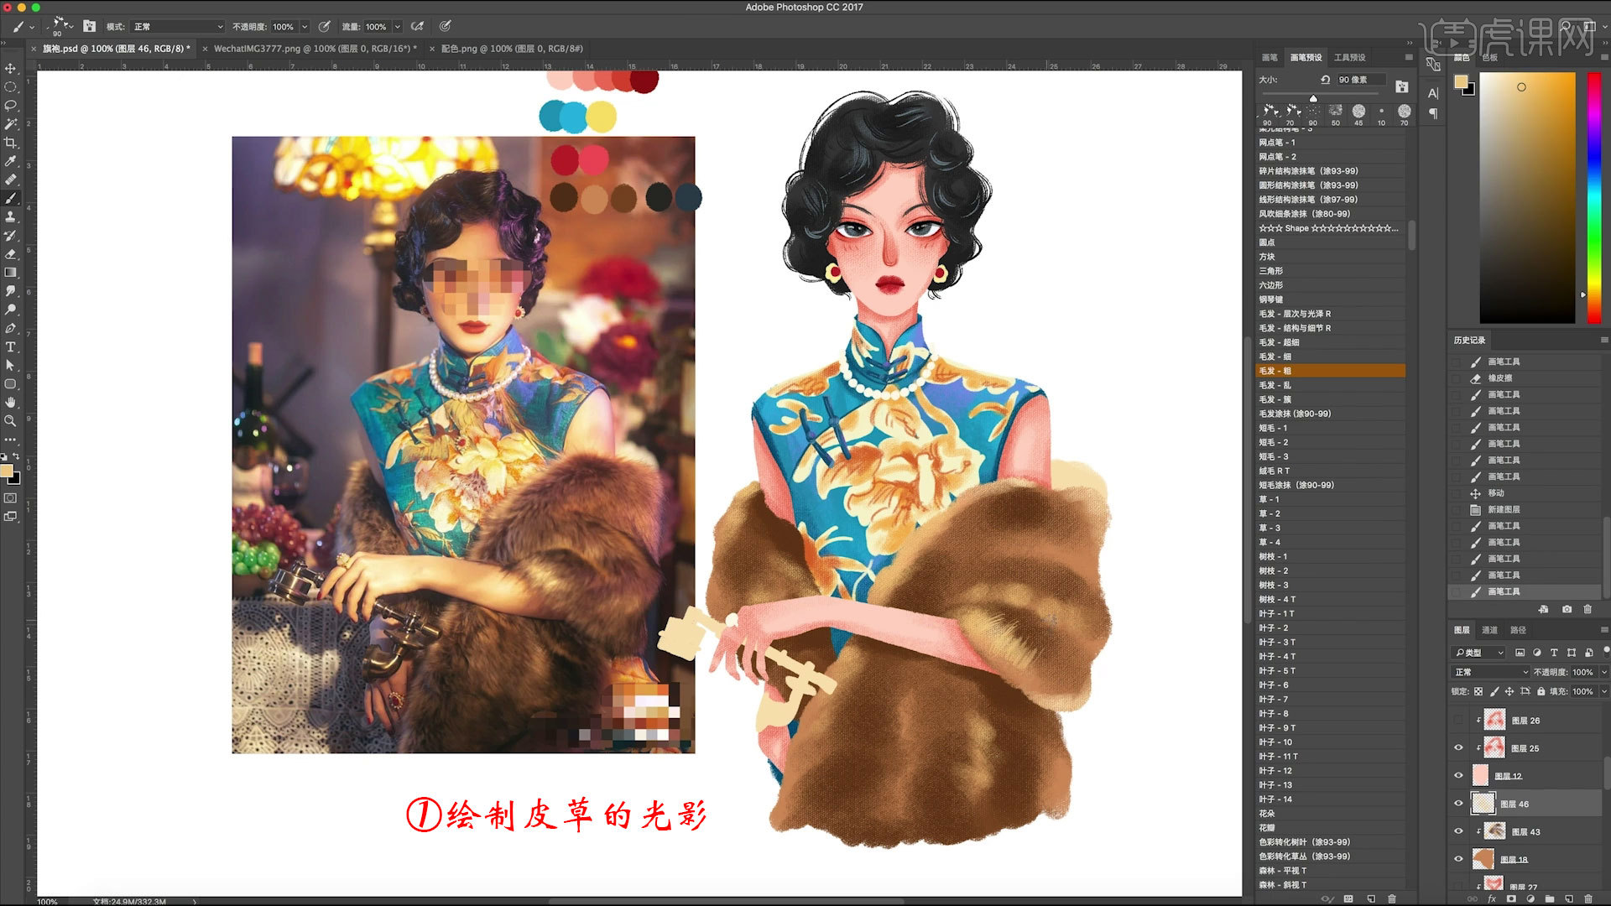The image size is (1611, 906).
Task: Select the Zoom tool
Action: [10, 420]
